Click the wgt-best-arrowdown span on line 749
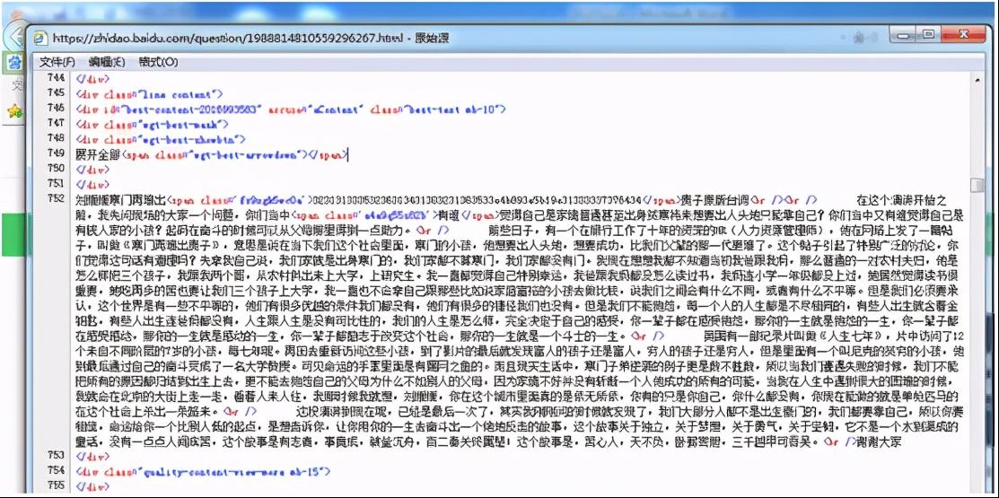 [233, 153]
